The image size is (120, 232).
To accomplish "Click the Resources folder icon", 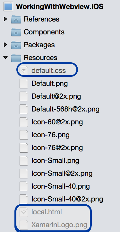I will 16,58.
